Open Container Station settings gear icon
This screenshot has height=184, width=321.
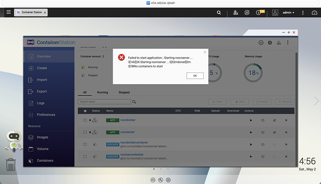point(270,43)
